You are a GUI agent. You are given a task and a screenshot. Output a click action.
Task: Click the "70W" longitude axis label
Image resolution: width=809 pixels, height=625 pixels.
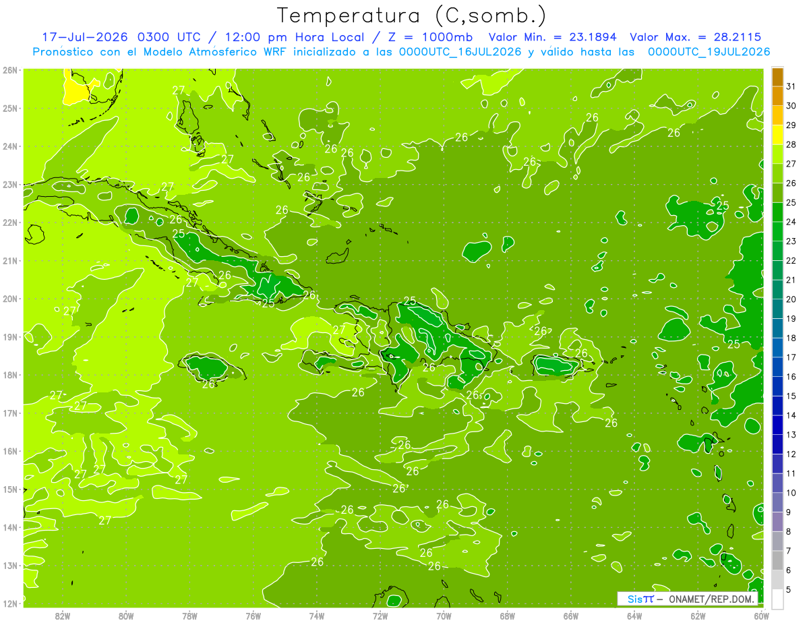click(444, 616)
